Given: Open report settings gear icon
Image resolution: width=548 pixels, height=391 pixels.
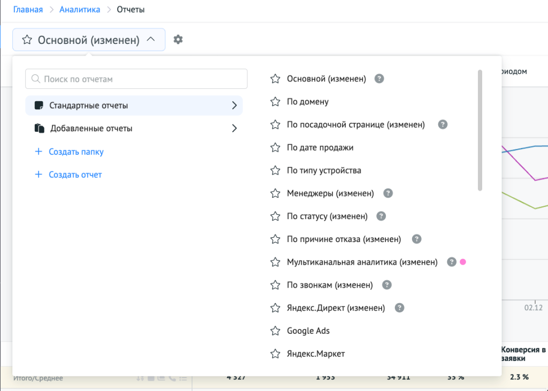Looking at the screenshot, I should [178, 40].
